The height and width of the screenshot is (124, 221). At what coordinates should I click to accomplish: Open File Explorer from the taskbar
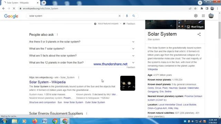15,121
